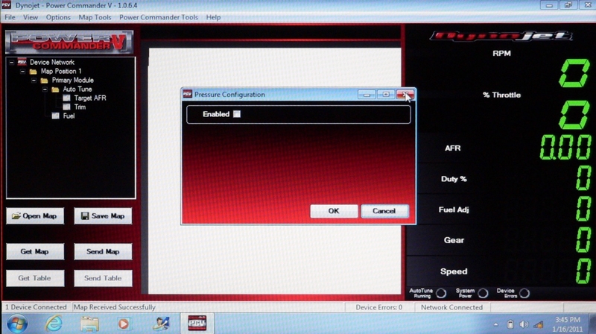Image resolution: width=596 pixels, height=334 pixels.
Task: Click the AutoTune Running indicator light
Action: (x=441, y=293)
